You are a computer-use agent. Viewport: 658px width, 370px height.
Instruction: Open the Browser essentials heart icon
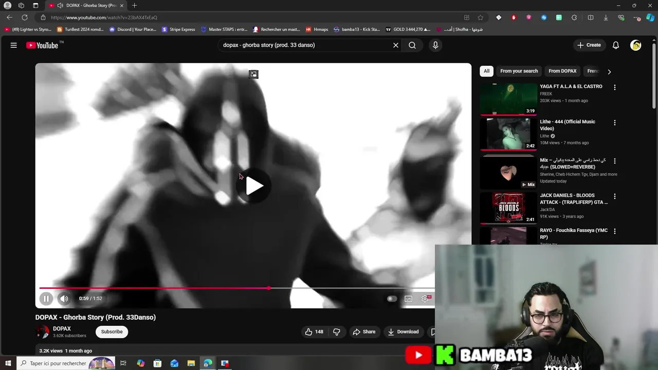click(621, 17)
